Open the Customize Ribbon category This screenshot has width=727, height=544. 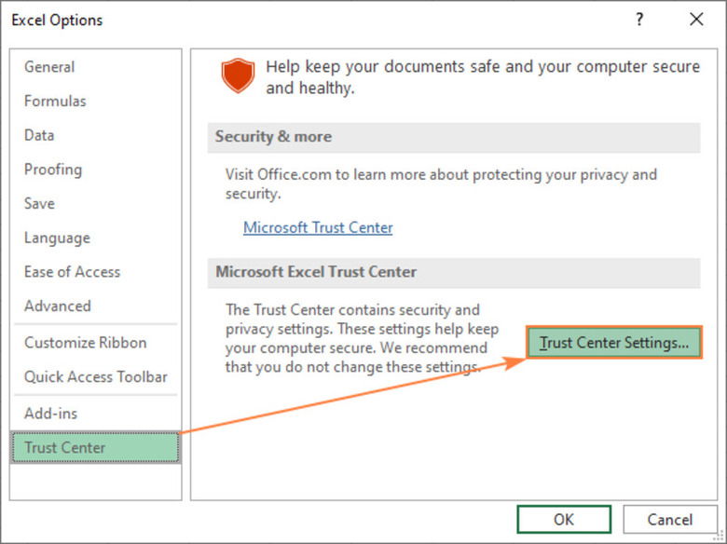pos(85,343)
